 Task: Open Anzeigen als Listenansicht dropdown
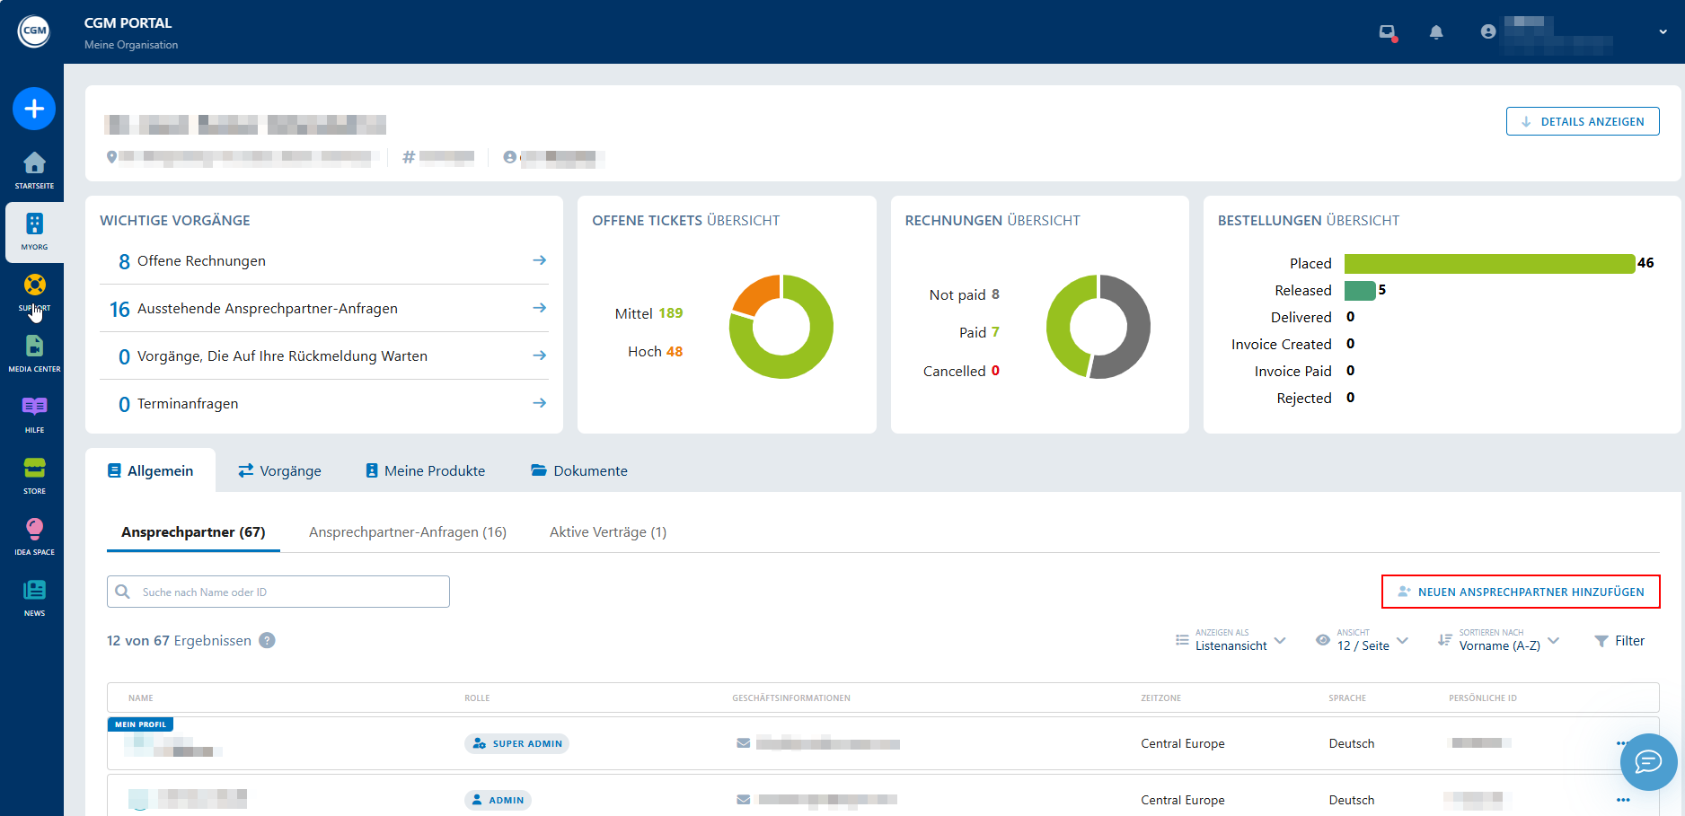[1231, 640]
